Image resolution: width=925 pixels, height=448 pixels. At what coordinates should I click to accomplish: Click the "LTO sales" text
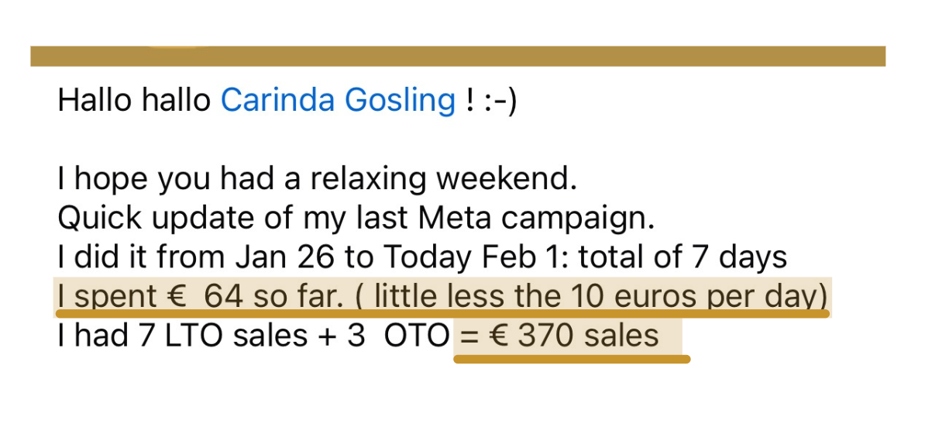point(232,336)
